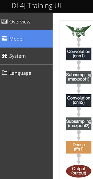This screenshot has width=93, height=179.
Task: Open the Overview page
Action: [x=26, y=21]
